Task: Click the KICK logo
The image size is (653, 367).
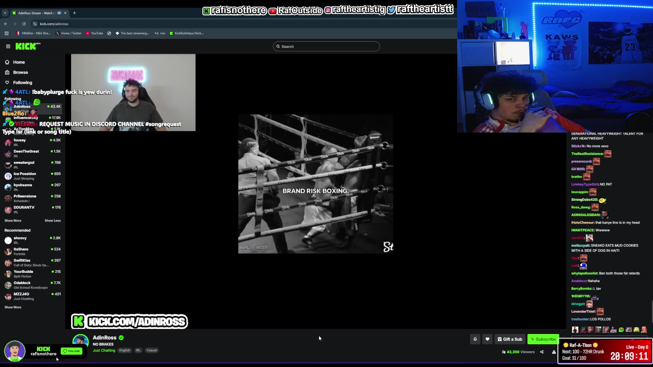Action: pyautogui.click(x=28, y=46)
